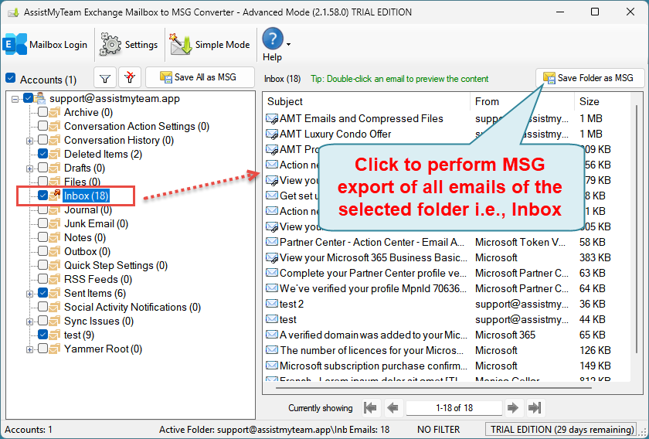Click email list vertical scrollbar
649x439 pixels.
point(637,229)
